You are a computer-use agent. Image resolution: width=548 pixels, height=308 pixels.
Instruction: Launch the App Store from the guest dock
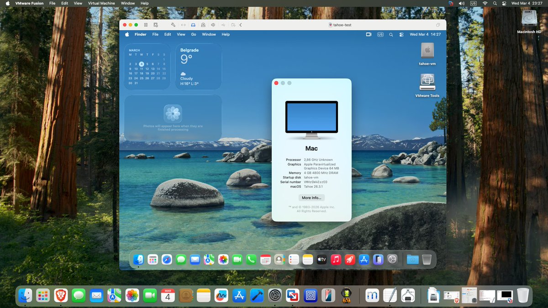click(364, 259)
